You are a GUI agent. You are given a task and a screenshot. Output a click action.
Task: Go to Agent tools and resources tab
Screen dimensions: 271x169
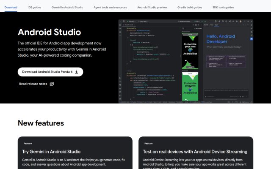point(110,8)
